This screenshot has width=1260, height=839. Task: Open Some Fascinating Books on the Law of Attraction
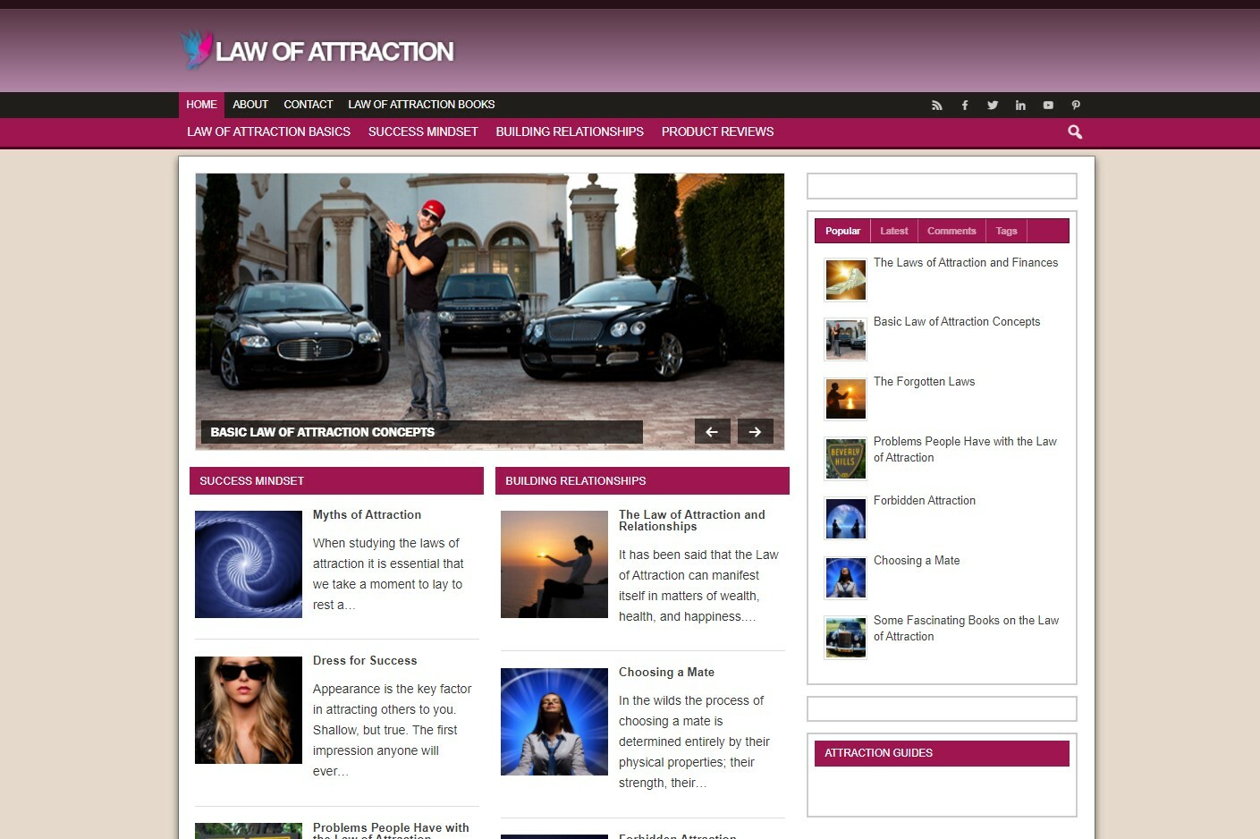point(966,629)
